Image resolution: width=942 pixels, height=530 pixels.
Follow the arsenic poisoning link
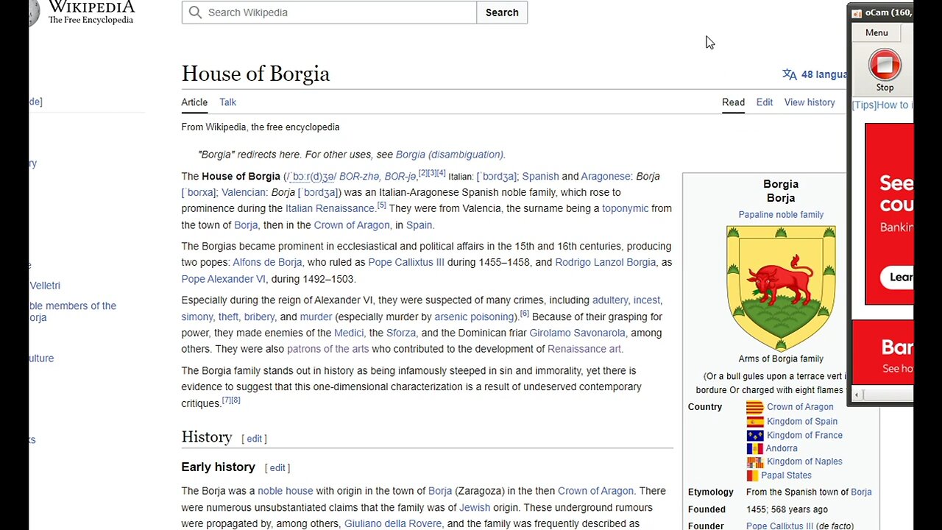(x=475, y=317)
